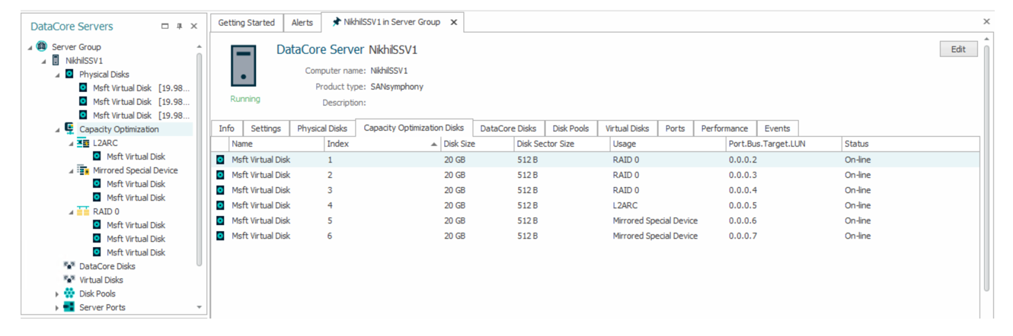
Task: Click disk icon of the L2ARC child disk
Action: (97, 157)
